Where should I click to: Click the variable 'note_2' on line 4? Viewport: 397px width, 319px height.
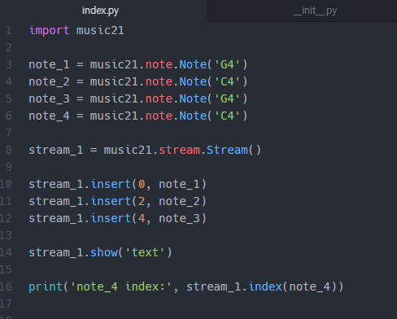[x=49, y=82]
